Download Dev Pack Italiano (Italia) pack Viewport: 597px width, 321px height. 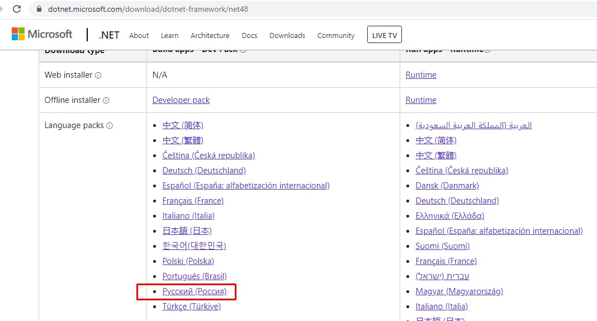[188, 216]
